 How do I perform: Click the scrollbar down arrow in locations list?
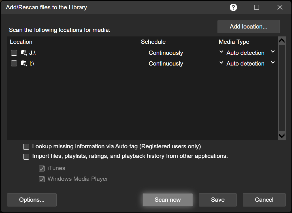[x=282, y=136]
